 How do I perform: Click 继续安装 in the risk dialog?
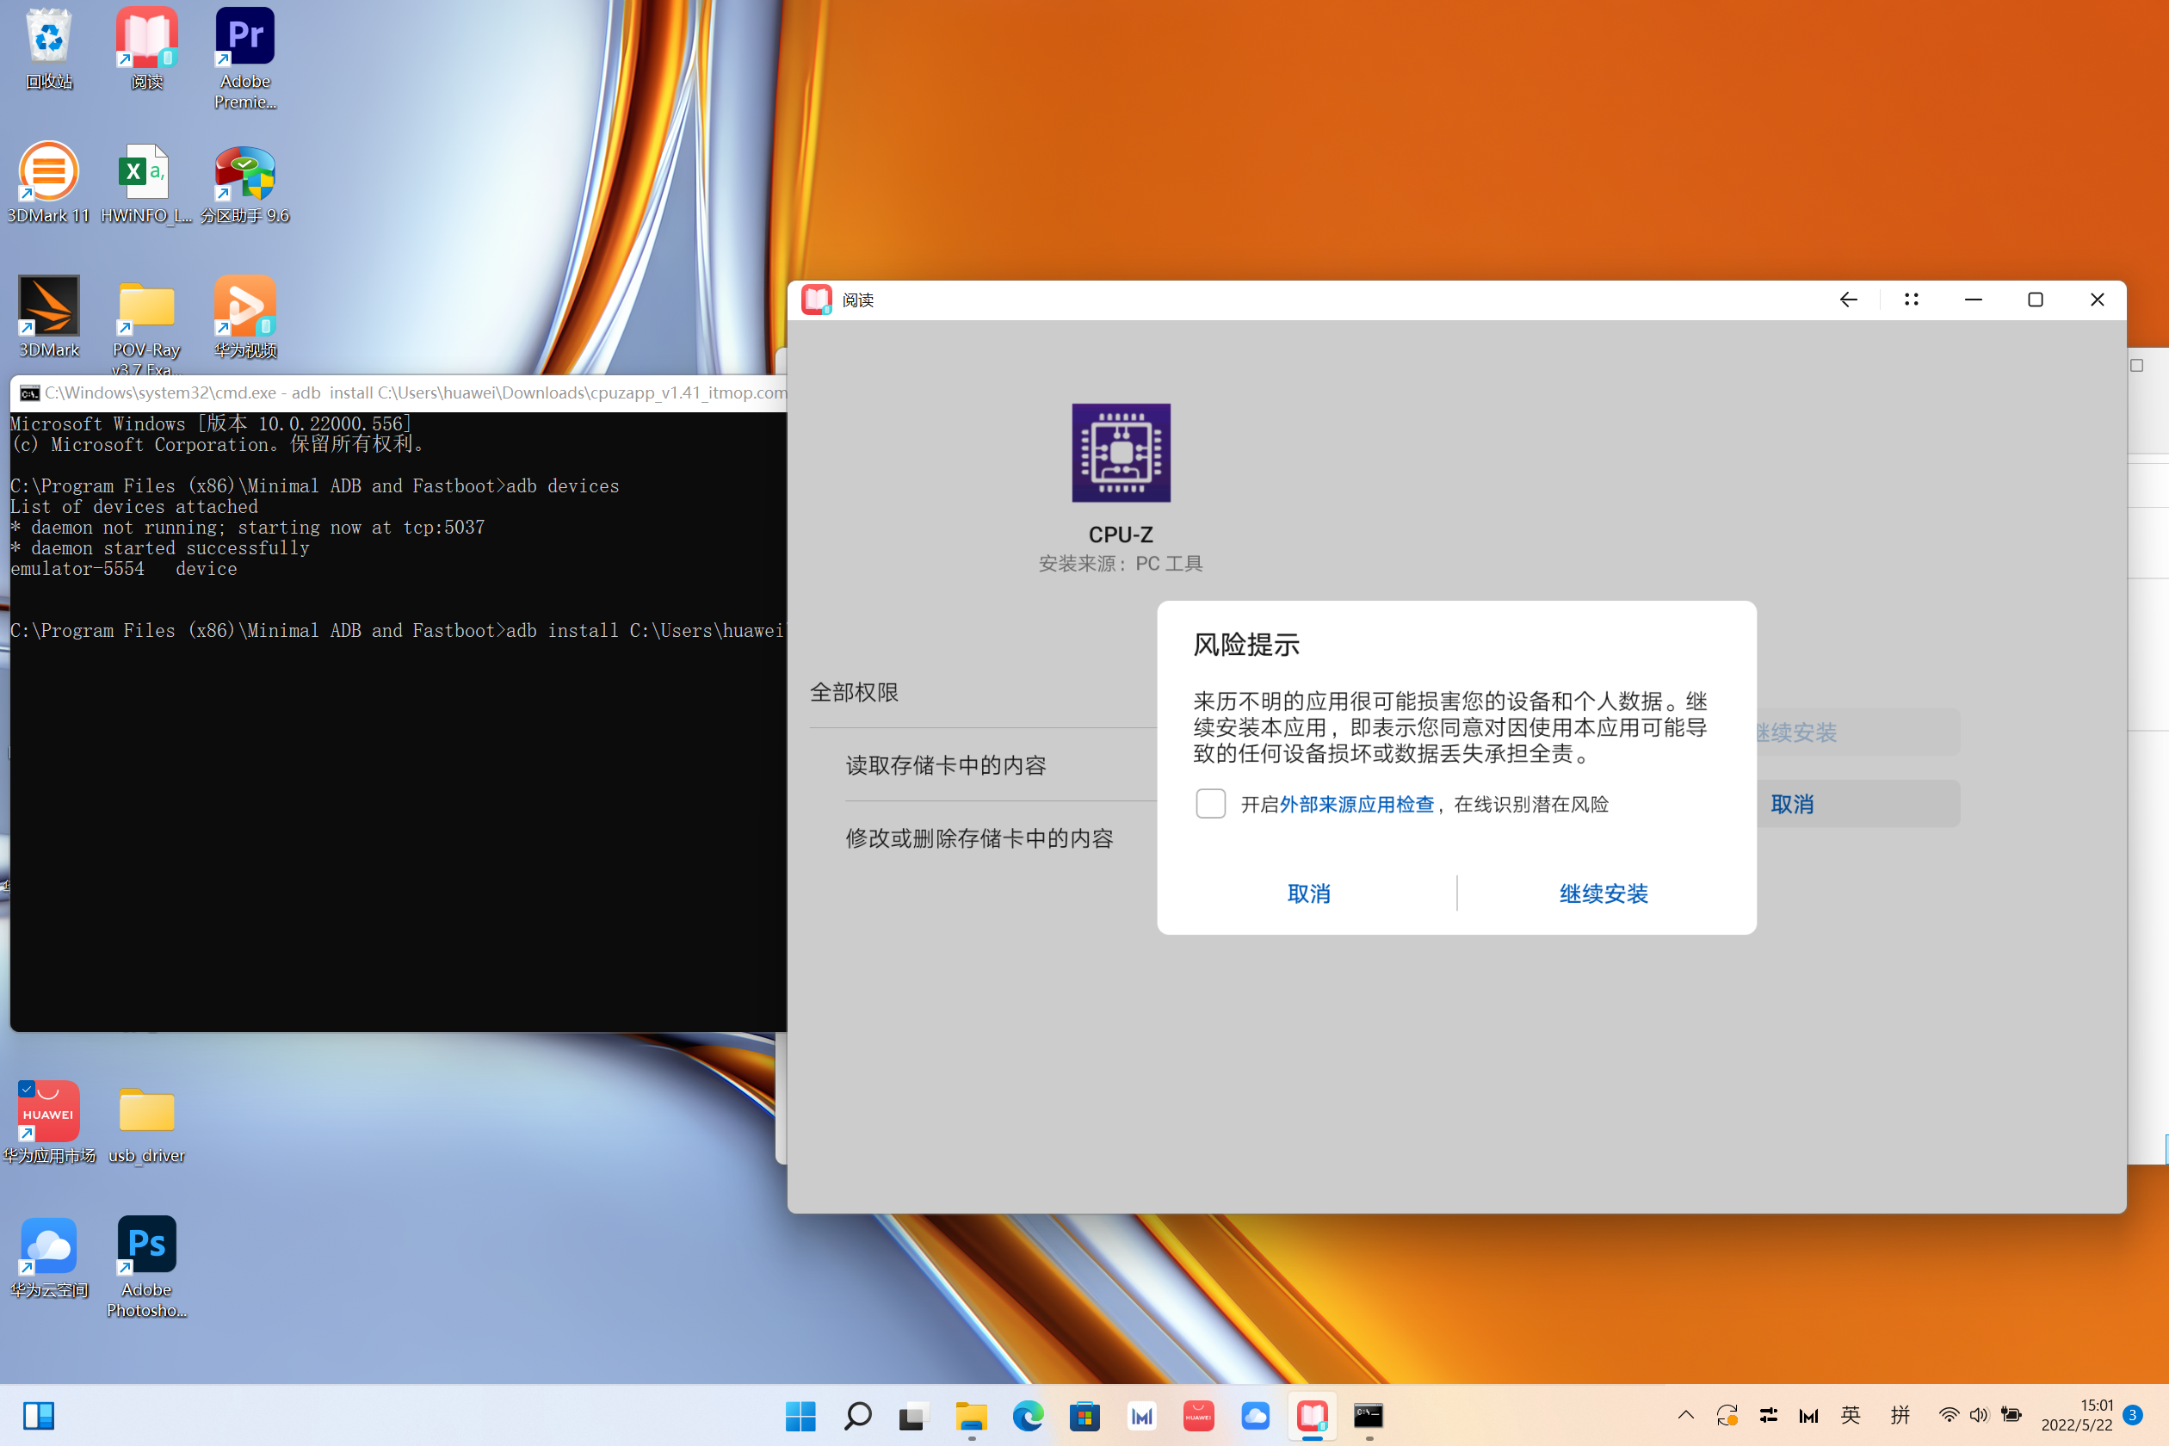1603,893
